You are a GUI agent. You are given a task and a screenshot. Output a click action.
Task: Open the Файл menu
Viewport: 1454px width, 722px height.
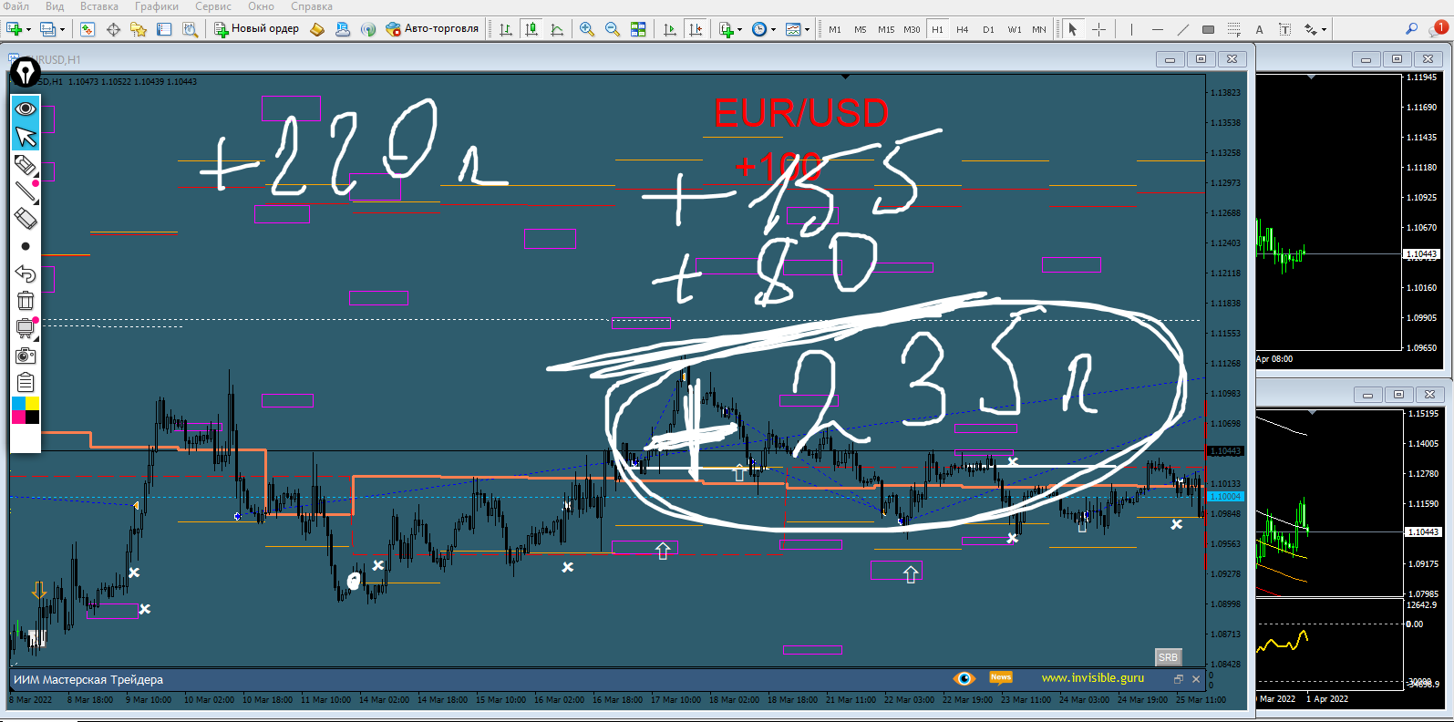coord(15,6)
